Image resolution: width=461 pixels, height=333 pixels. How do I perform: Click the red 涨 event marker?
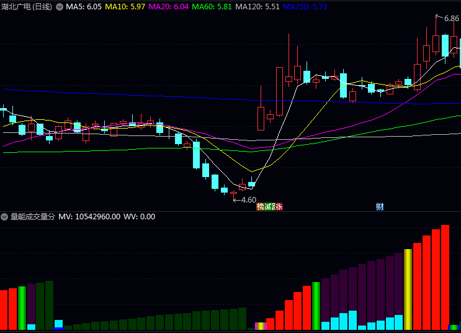tap(279, 207)
